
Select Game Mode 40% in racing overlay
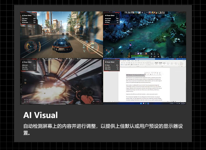pos(29,18)
